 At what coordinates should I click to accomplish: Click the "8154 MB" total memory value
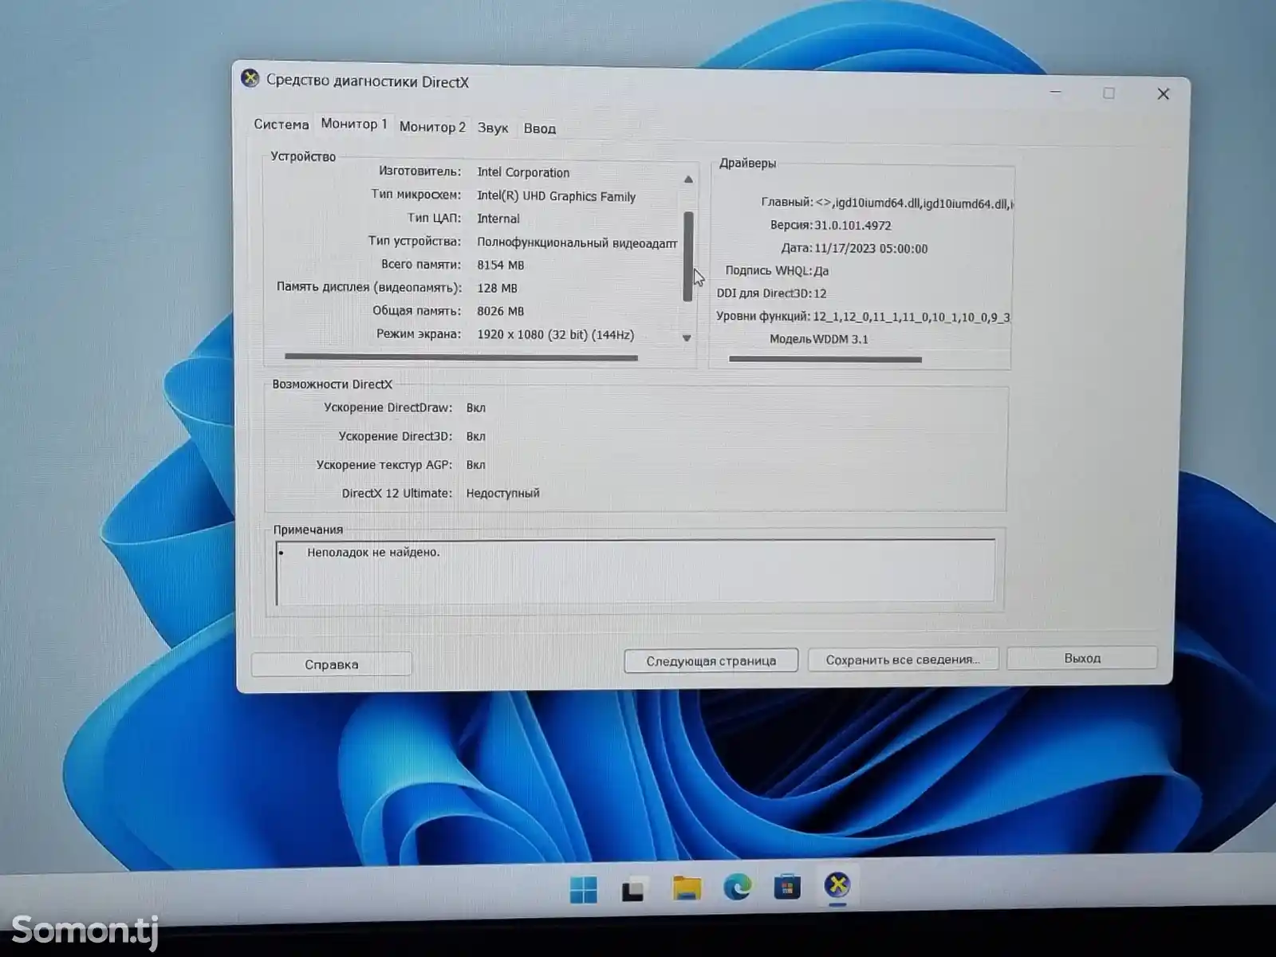coord(501,265)
